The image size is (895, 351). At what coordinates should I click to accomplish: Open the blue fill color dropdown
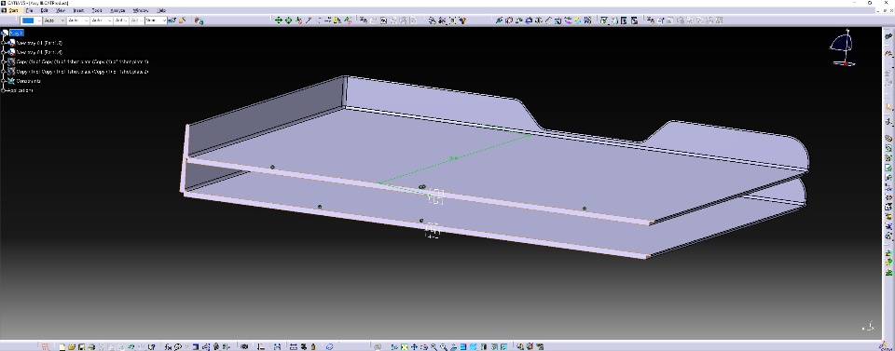pyautogui.click(x=32, y=20)
